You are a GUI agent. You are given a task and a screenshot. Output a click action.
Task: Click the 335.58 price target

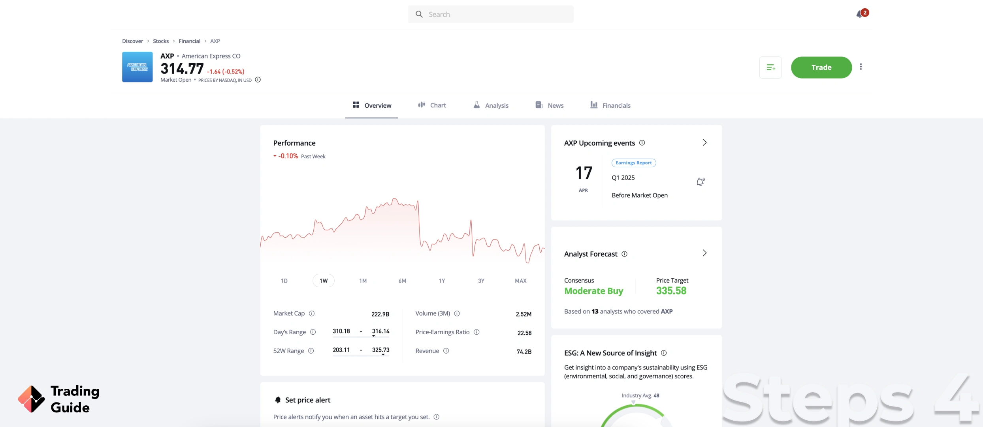(671, 291)
